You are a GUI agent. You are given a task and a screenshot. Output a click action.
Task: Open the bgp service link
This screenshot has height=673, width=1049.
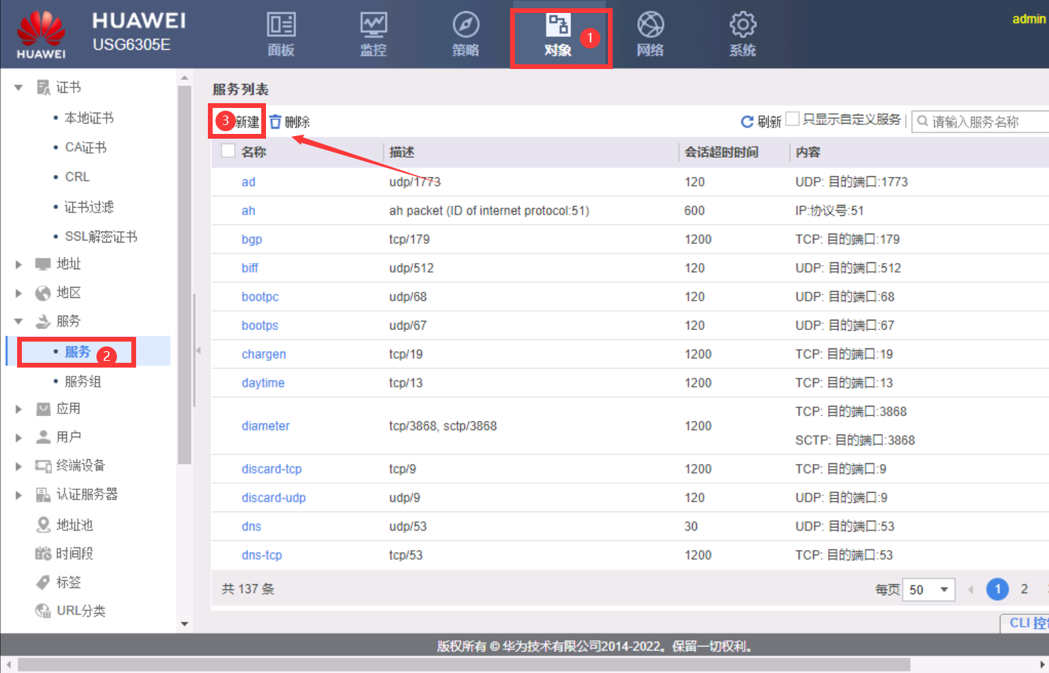(x=252, y=239)
